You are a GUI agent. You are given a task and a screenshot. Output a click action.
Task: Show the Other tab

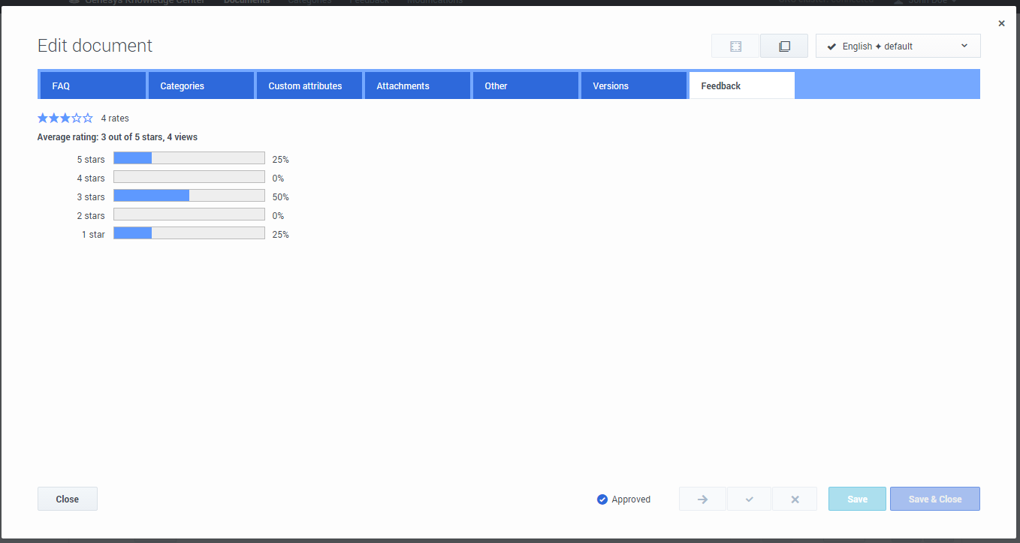click(x=525, y=86)
